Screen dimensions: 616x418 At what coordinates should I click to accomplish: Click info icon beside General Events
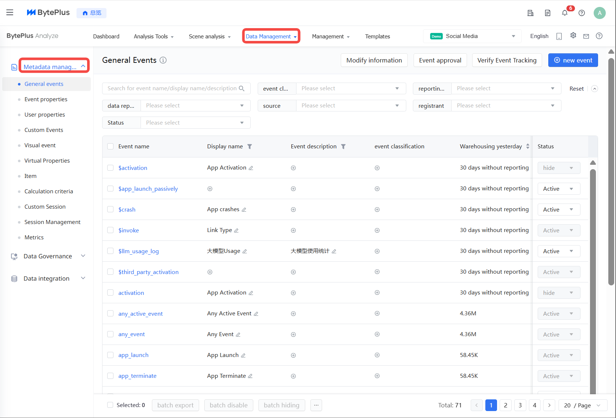163,60
